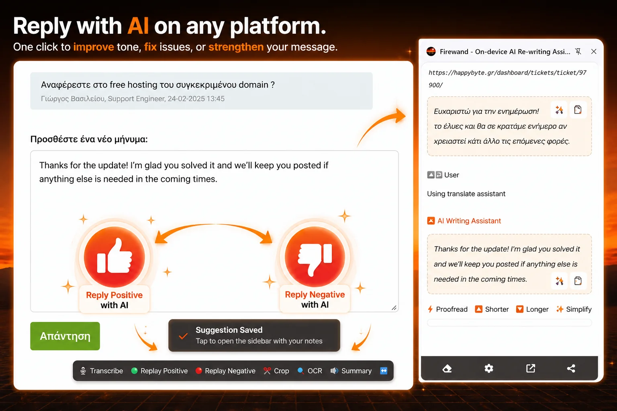This screenshot has height=411, width=617.
Task: Clear content with the eraser icon
Action: point(447,368)
